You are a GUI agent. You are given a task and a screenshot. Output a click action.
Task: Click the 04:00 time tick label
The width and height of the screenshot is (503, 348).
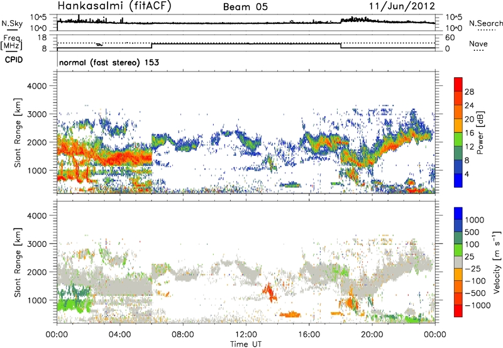(120, 335)
